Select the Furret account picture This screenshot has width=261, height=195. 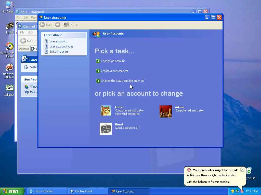pyautogui.click(x=106, y=111)
